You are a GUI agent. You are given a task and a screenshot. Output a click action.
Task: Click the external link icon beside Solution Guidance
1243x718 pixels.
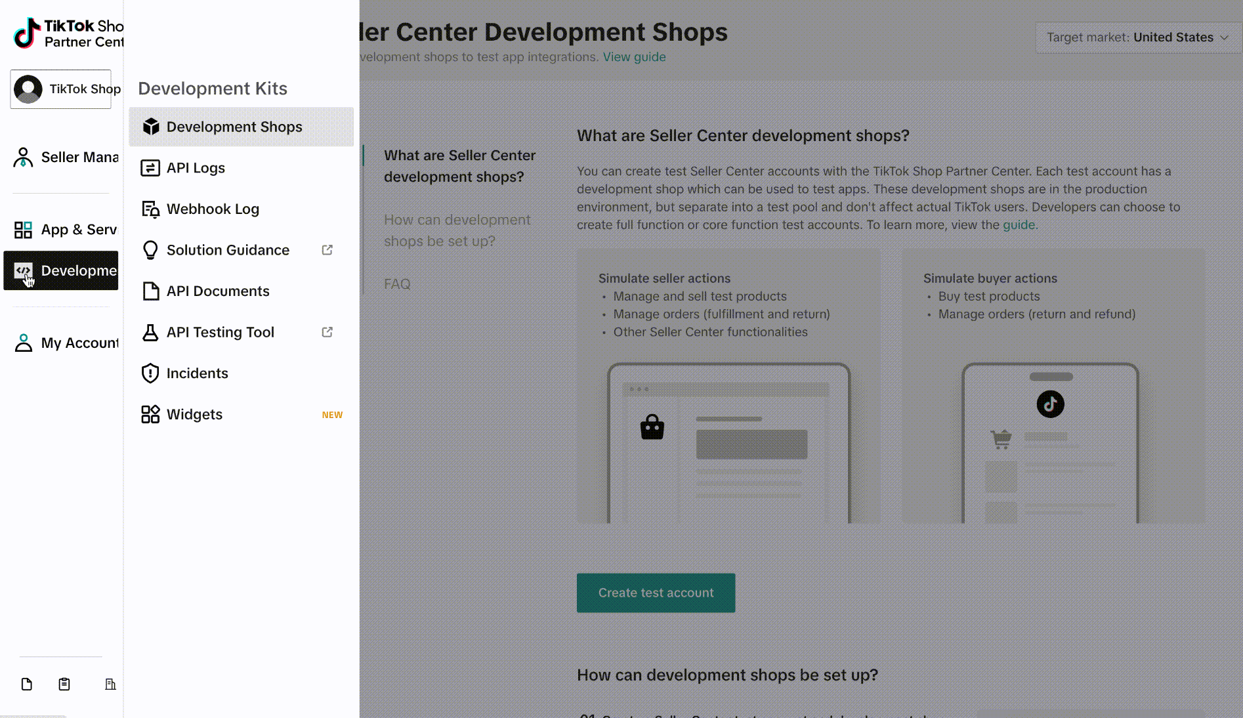coord(327,250)
